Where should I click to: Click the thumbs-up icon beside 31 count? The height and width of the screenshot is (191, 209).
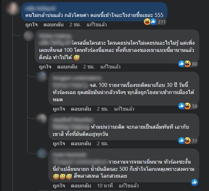pyautogui.click(x=182, y=141)
